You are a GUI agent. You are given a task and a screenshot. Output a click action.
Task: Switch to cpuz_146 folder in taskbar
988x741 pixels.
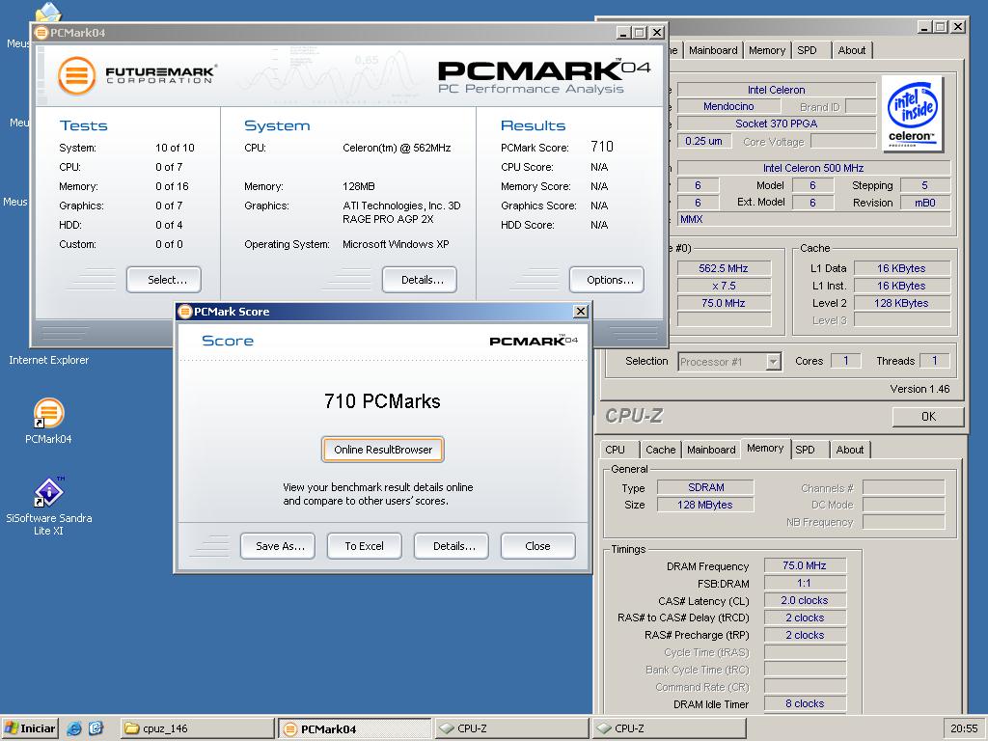click(x=197, y=728)
